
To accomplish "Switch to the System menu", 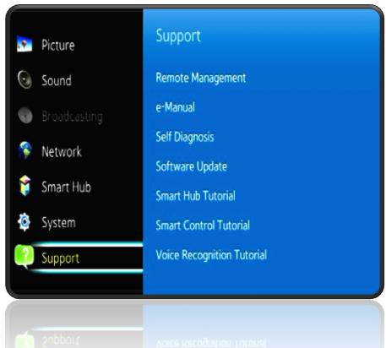I will click(x=58, y=223).
